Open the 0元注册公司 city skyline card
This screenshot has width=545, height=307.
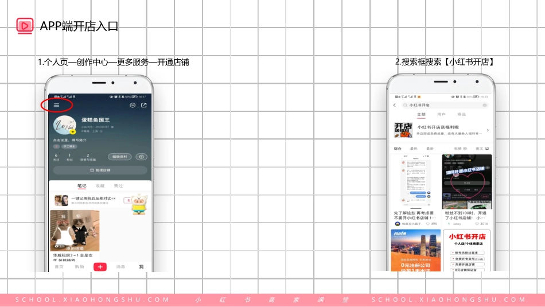click(416, 250)
